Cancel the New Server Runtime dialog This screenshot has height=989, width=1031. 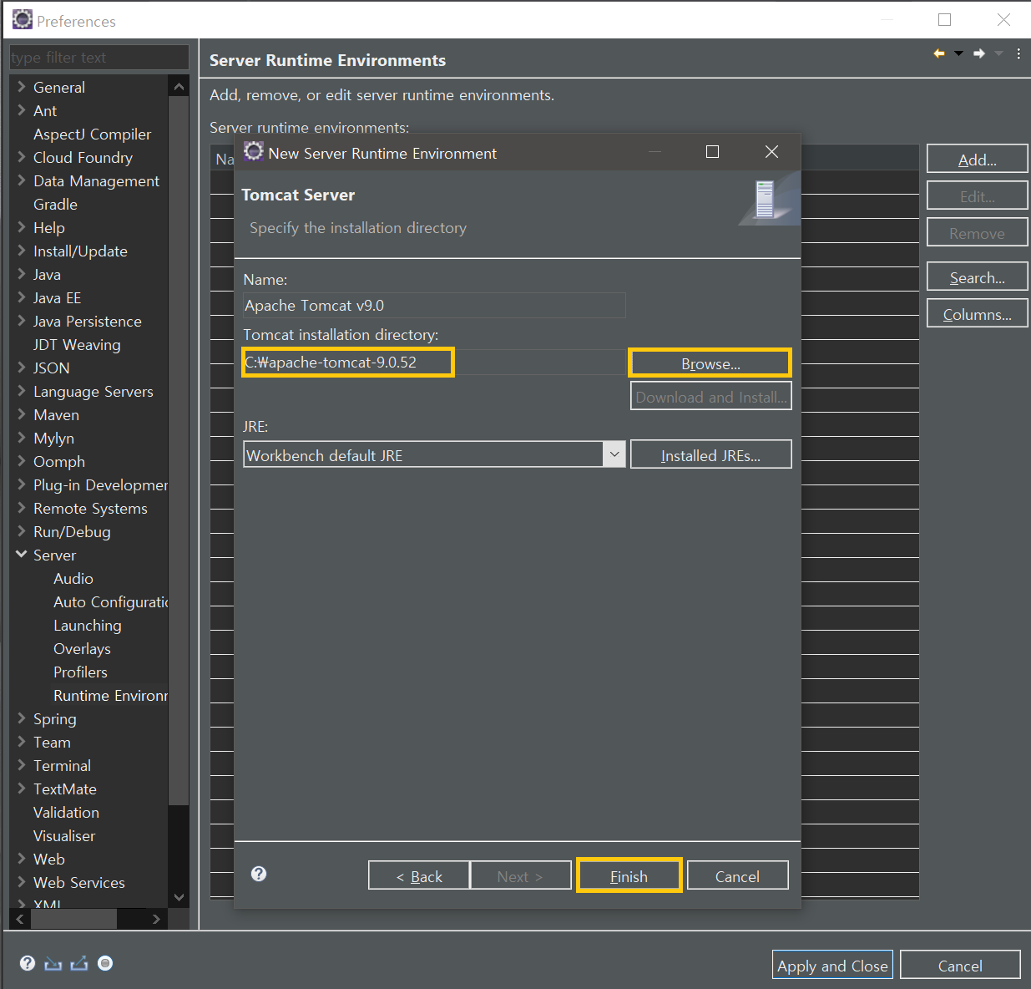[737, 875]
